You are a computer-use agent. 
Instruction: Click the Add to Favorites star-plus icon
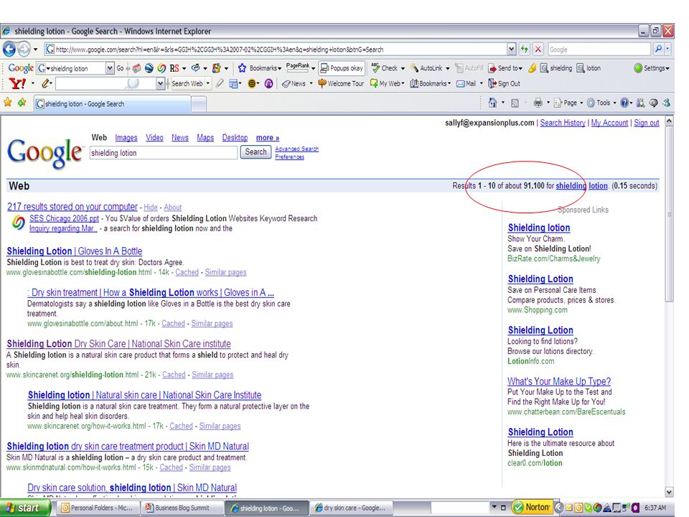click(x=22, y=103)
